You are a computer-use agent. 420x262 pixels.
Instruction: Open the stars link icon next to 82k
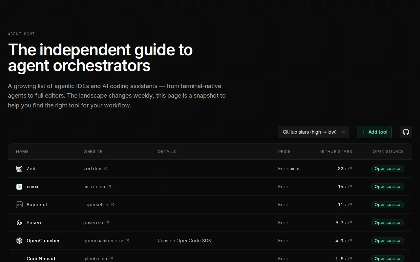click(350, 169)
